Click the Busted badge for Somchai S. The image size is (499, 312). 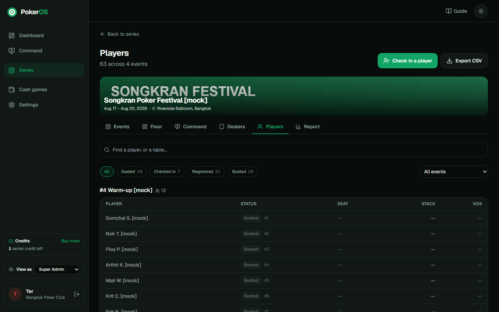pos(251,218)
